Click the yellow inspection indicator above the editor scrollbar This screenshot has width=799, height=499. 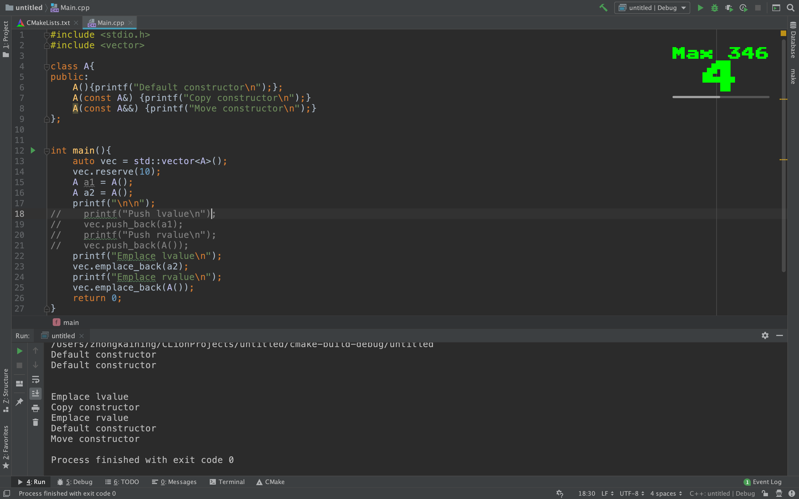783,33
